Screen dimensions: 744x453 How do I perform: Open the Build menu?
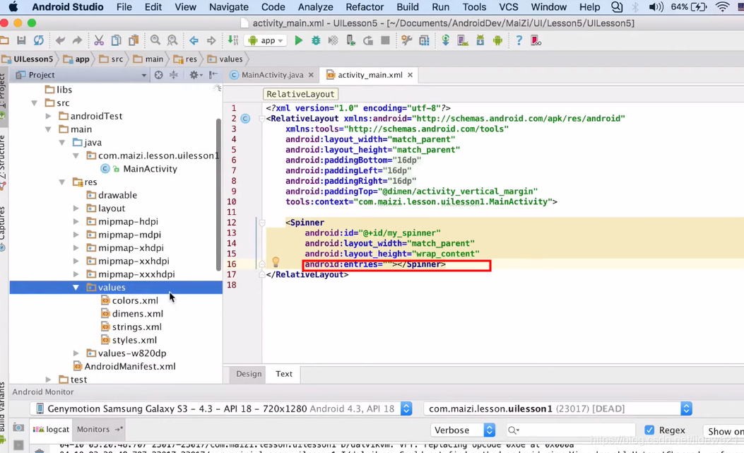[x=408, y=7]
